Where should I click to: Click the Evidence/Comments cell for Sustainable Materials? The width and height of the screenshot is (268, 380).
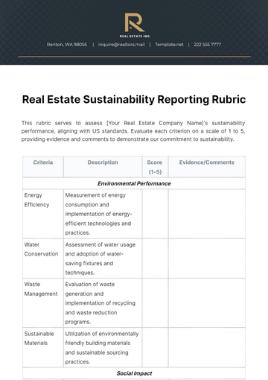tap(207, 347)
